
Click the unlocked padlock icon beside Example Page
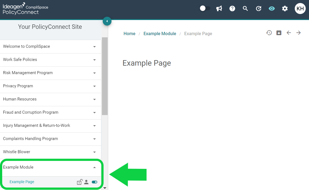point(80,182)
